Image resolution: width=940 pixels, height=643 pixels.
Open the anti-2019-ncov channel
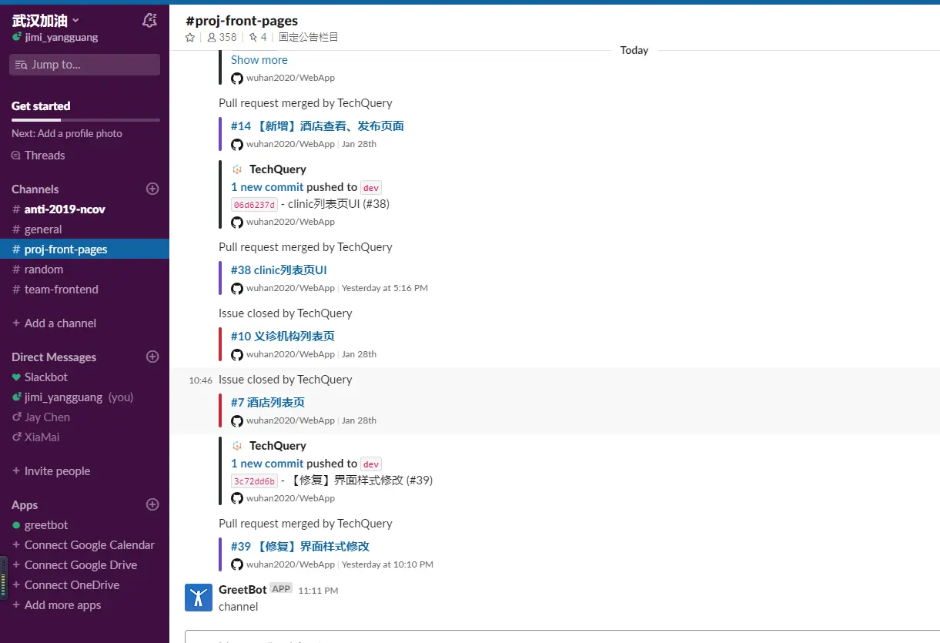click(x=85, y=209)
